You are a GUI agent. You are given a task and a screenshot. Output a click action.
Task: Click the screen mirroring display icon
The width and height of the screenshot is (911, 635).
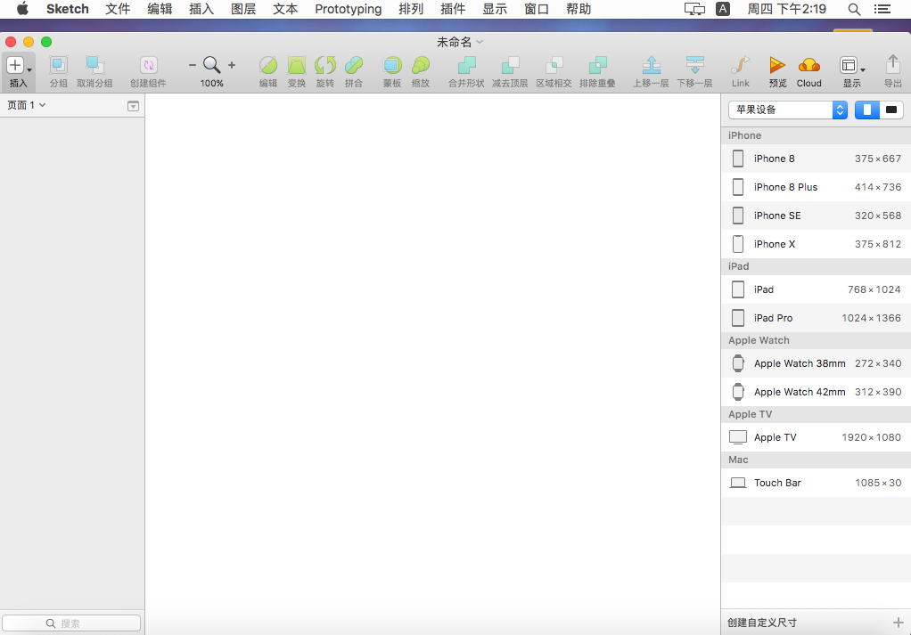click(694, 9)
